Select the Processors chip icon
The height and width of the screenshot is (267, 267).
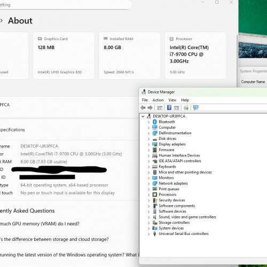(x=155, y=194)
